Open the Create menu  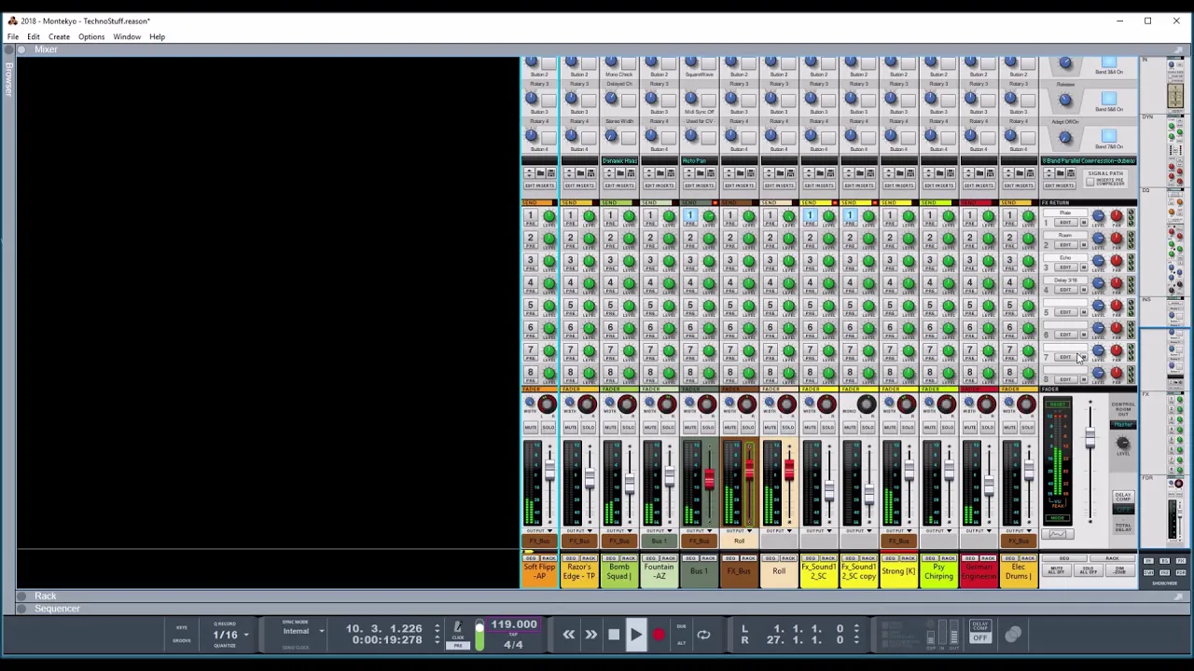click(59, 36)
